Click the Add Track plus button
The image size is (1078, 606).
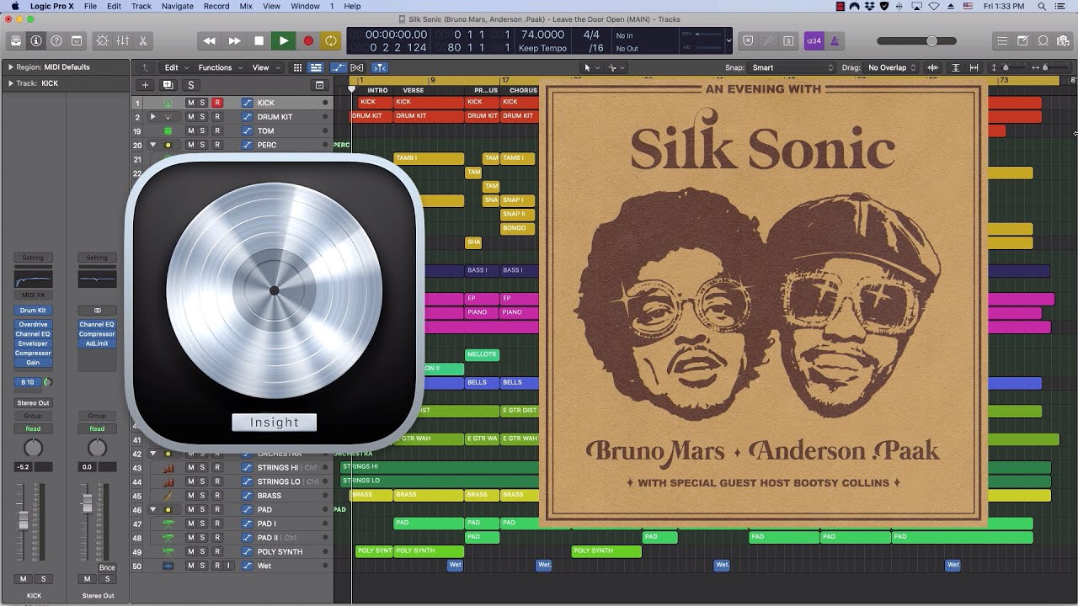tap(145, 85)
